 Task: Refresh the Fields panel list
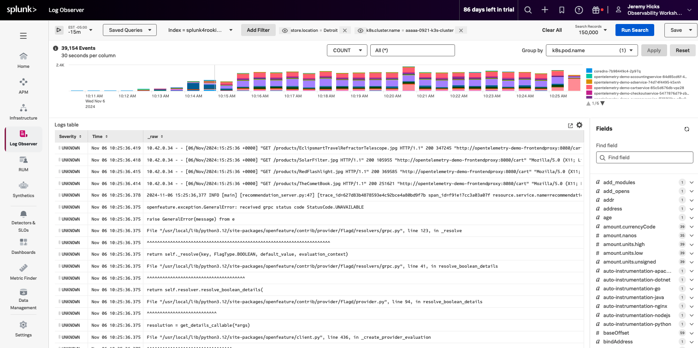pos(686,129)
